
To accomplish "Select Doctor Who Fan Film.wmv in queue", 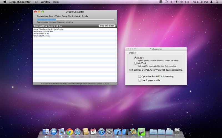I will coord(75,31).
